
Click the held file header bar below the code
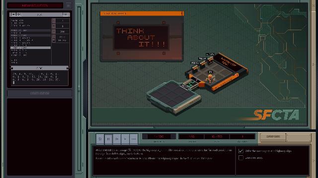point(40,68)
